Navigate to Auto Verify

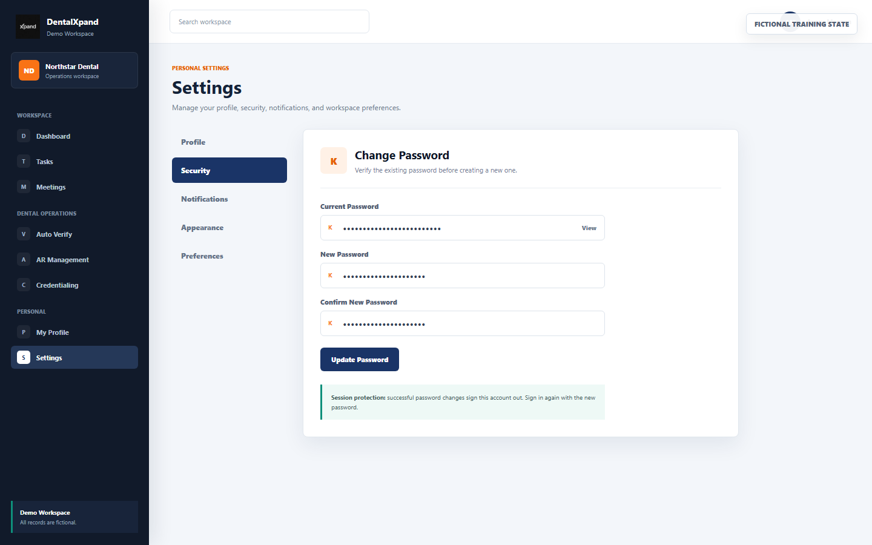point(74,234)
